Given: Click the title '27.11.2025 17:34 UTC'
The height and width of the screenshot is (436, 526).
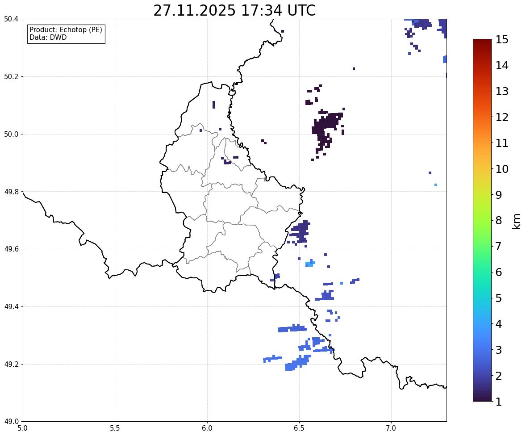Looking at the screenshot, I should [x=234, y=10].
